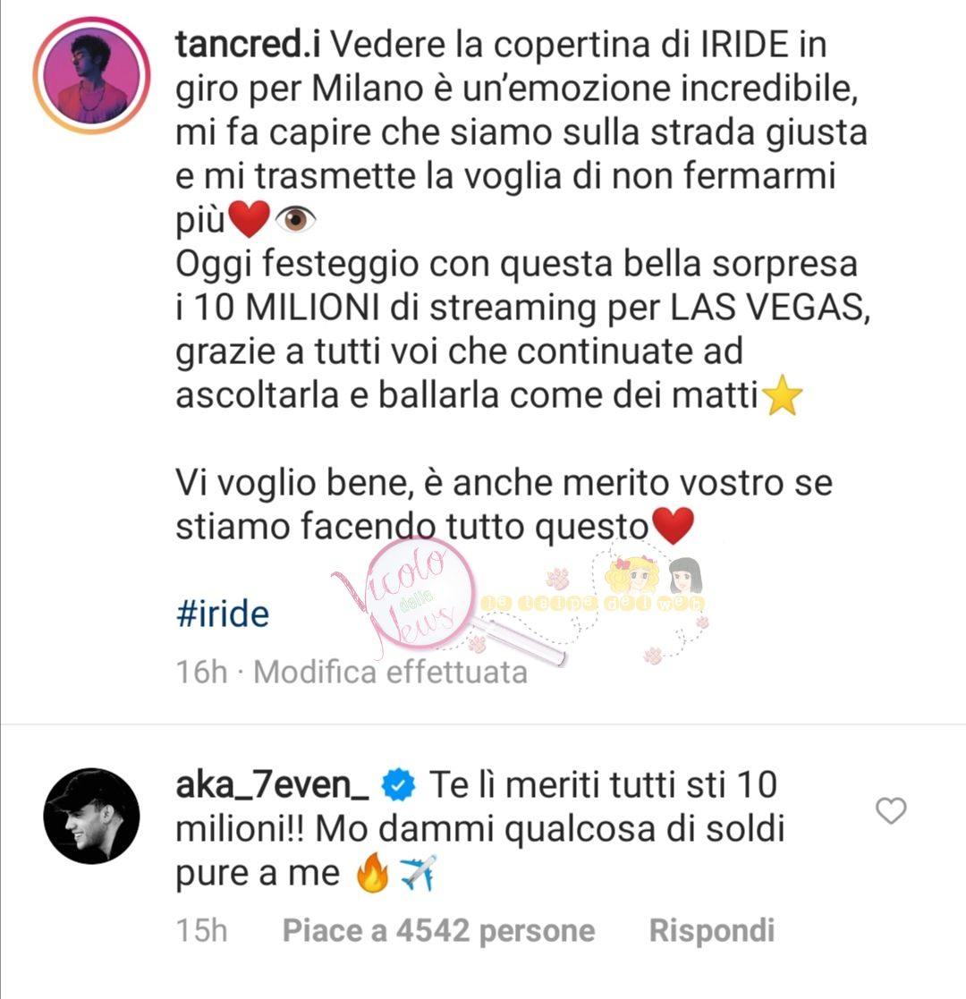
Task: Click the 'Modifica effettuata' label
Action: pos(391,673)
